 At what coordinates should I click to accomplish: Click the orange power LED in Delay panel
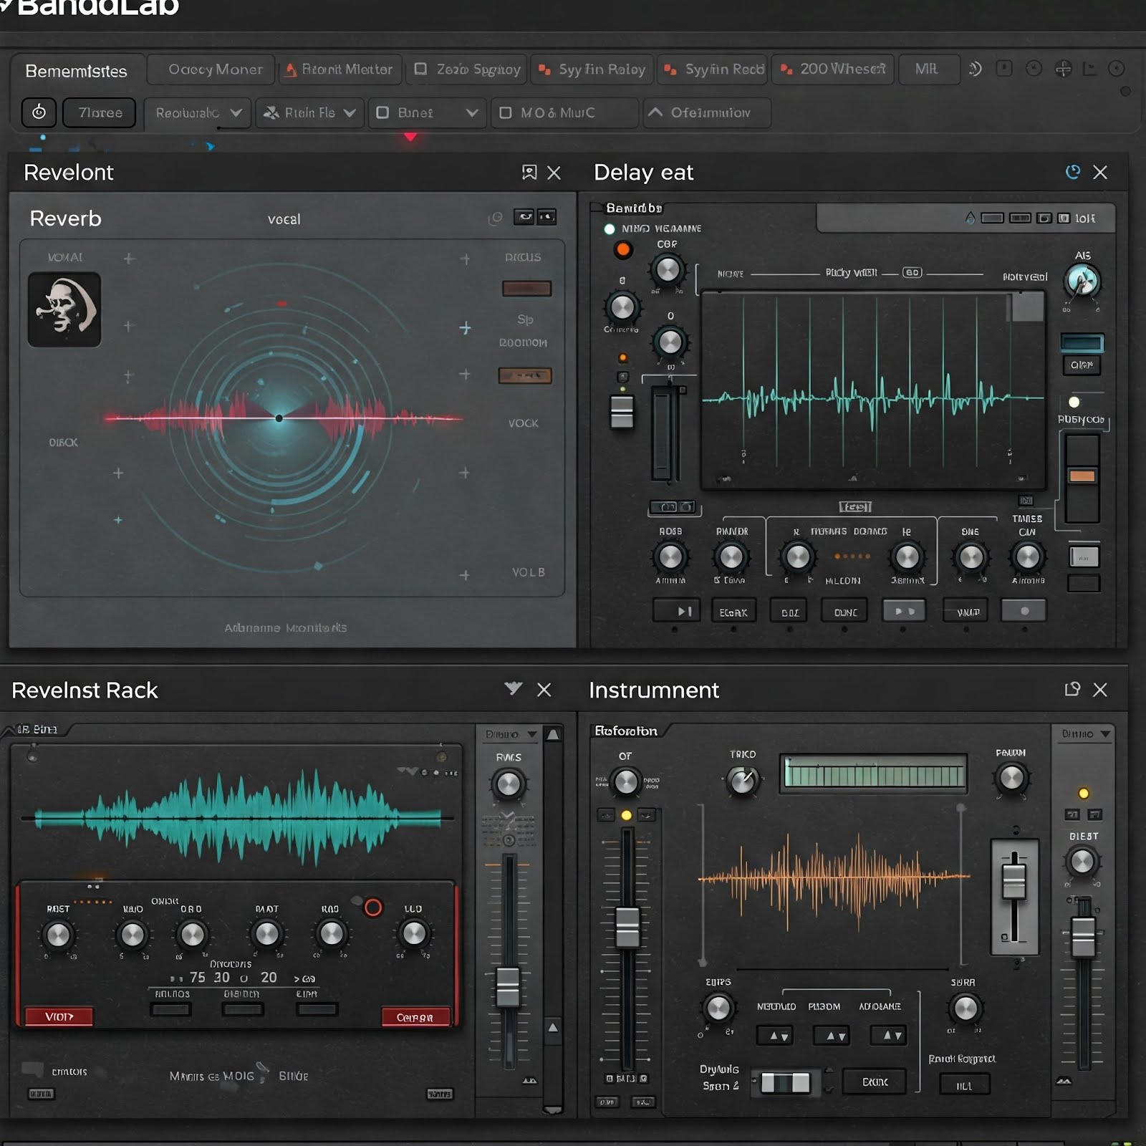pos(623,249)
